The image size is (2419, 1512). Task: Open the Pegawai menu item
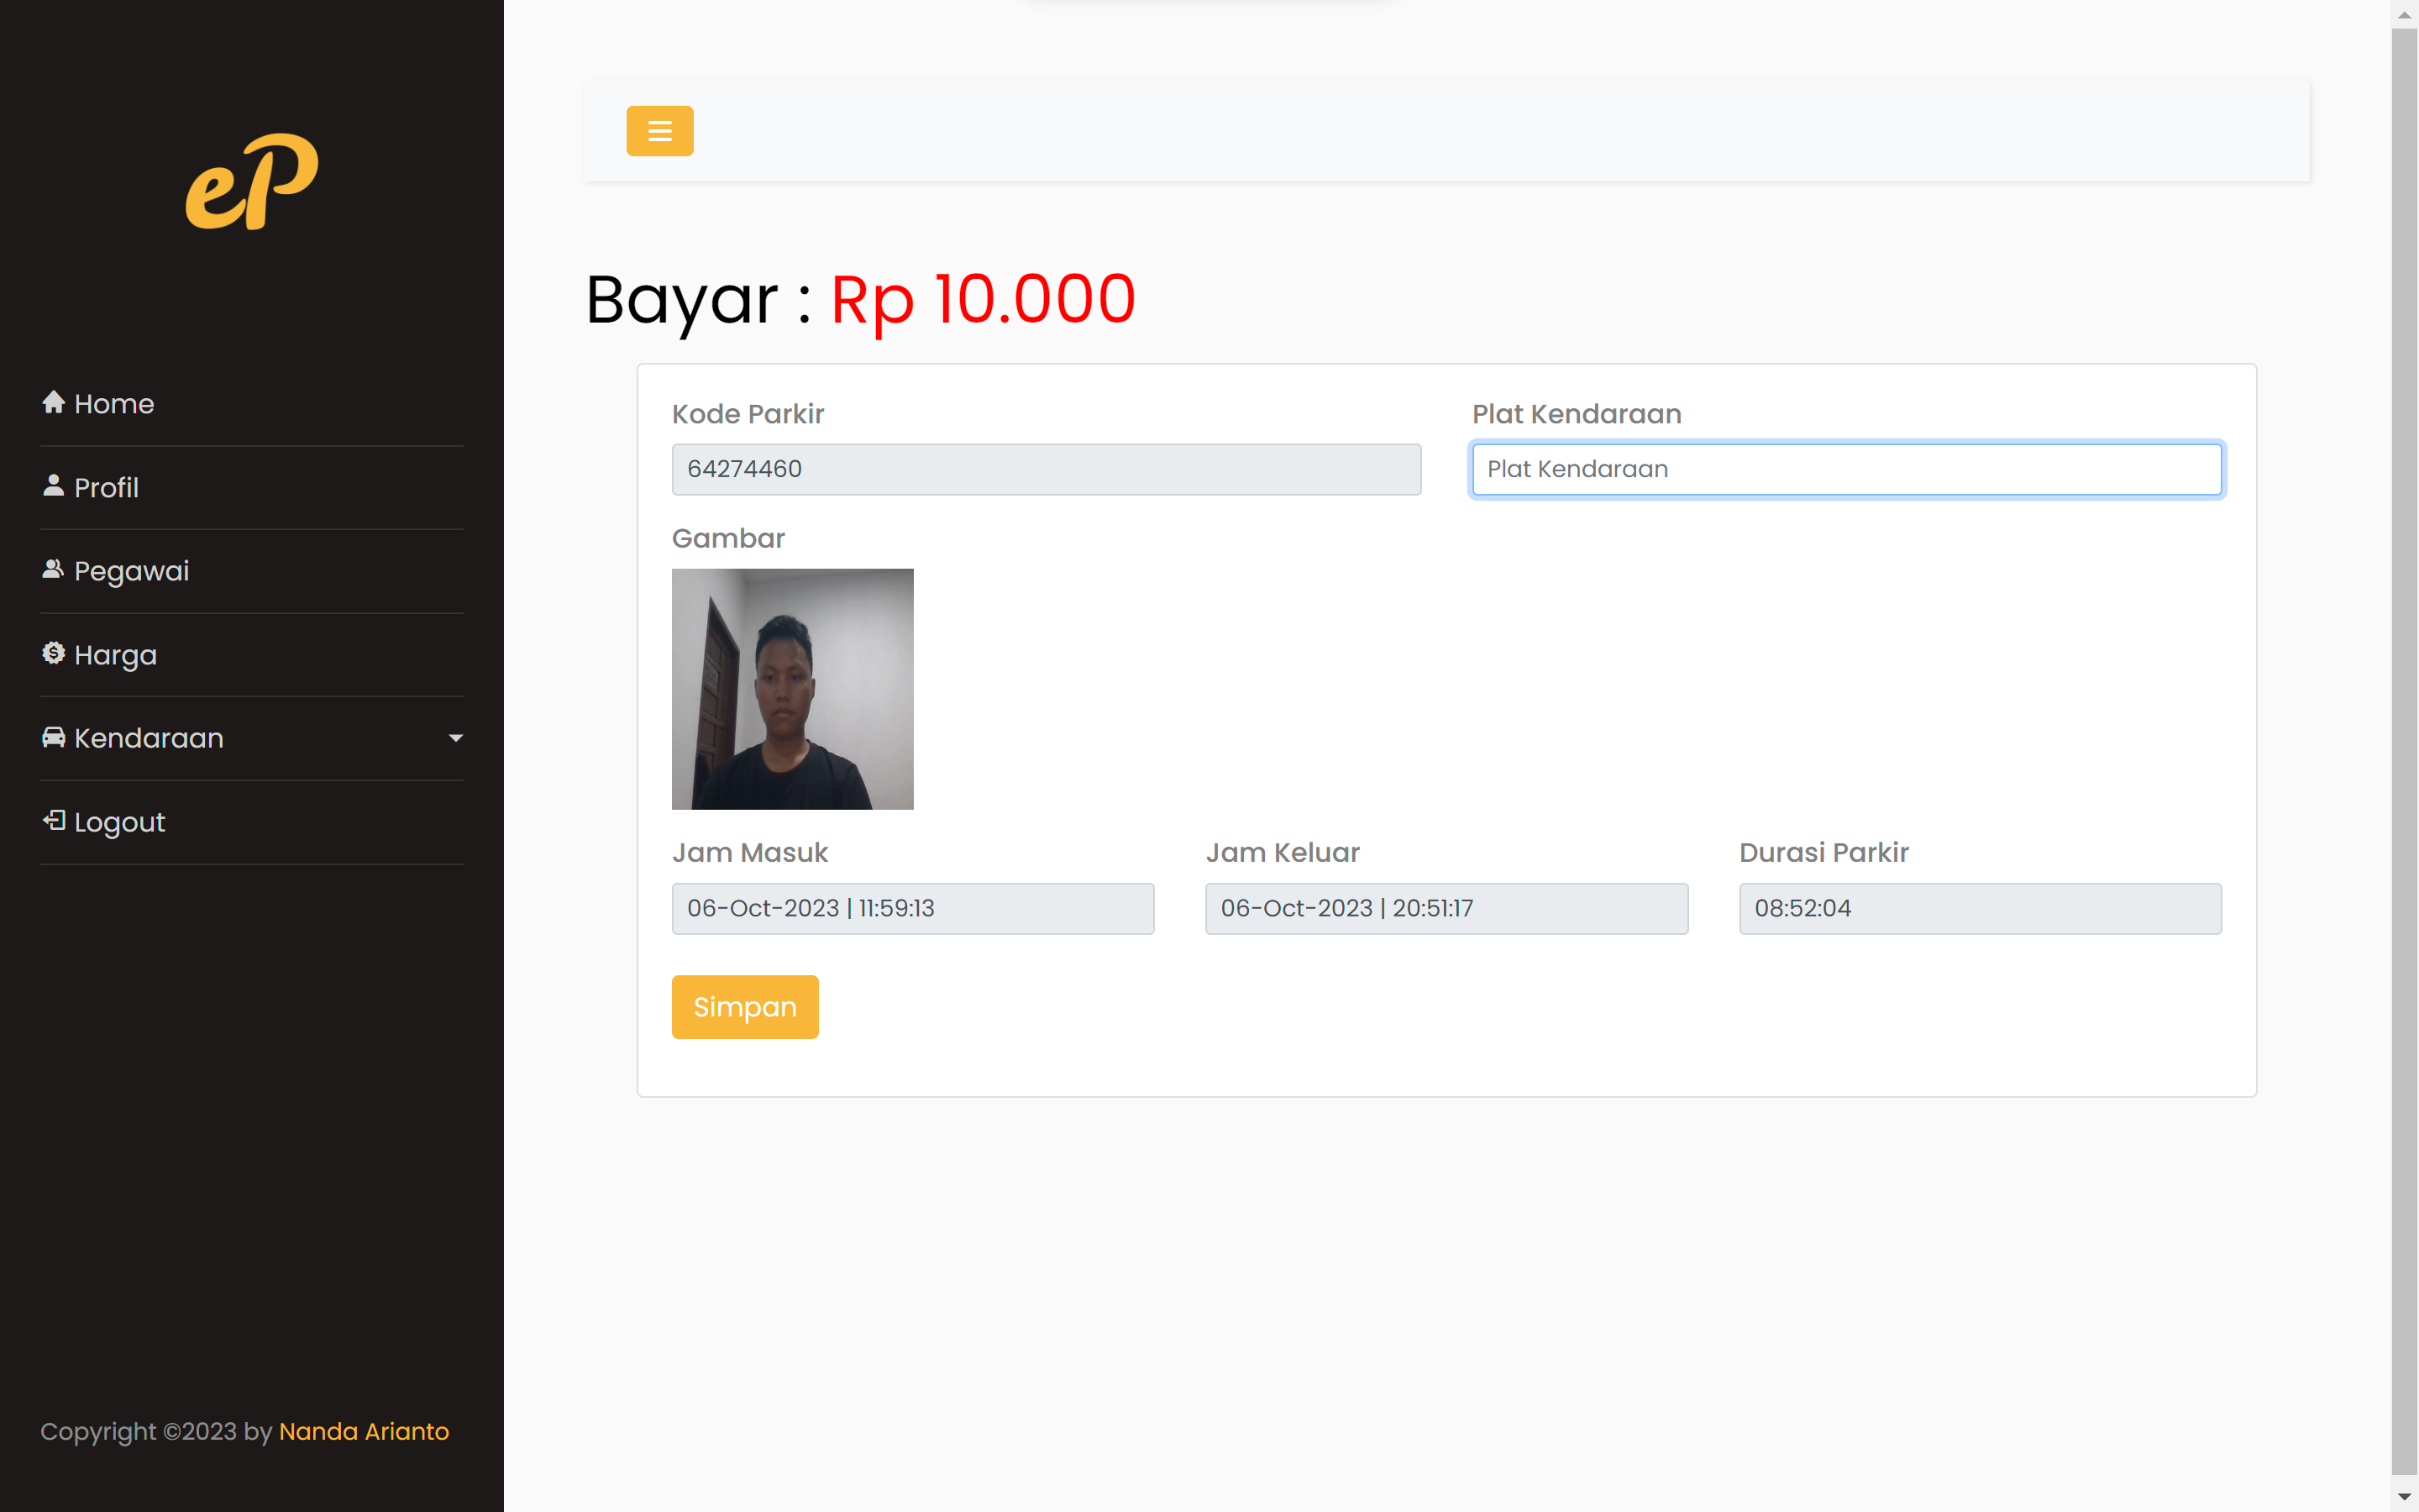click(x=131, y=571)
